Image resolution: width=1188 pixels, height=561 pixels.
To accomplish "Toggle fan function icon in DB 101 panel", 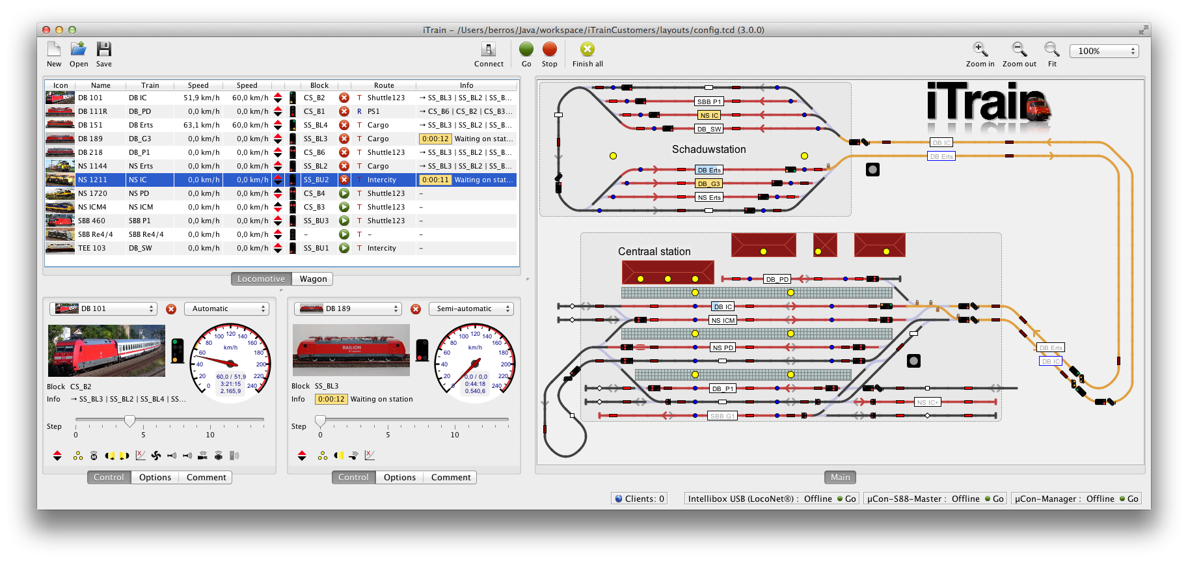I will tap(156, 456).
